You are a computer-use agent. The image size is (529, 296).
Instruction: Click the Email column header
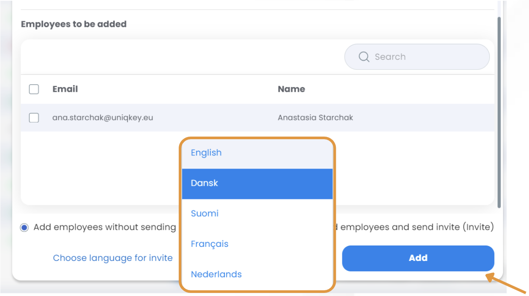tap(65, 89)
